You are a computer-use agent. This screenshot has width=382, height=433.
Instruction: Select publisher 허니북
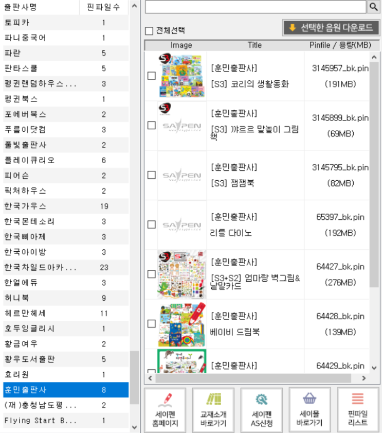(66, 298)
